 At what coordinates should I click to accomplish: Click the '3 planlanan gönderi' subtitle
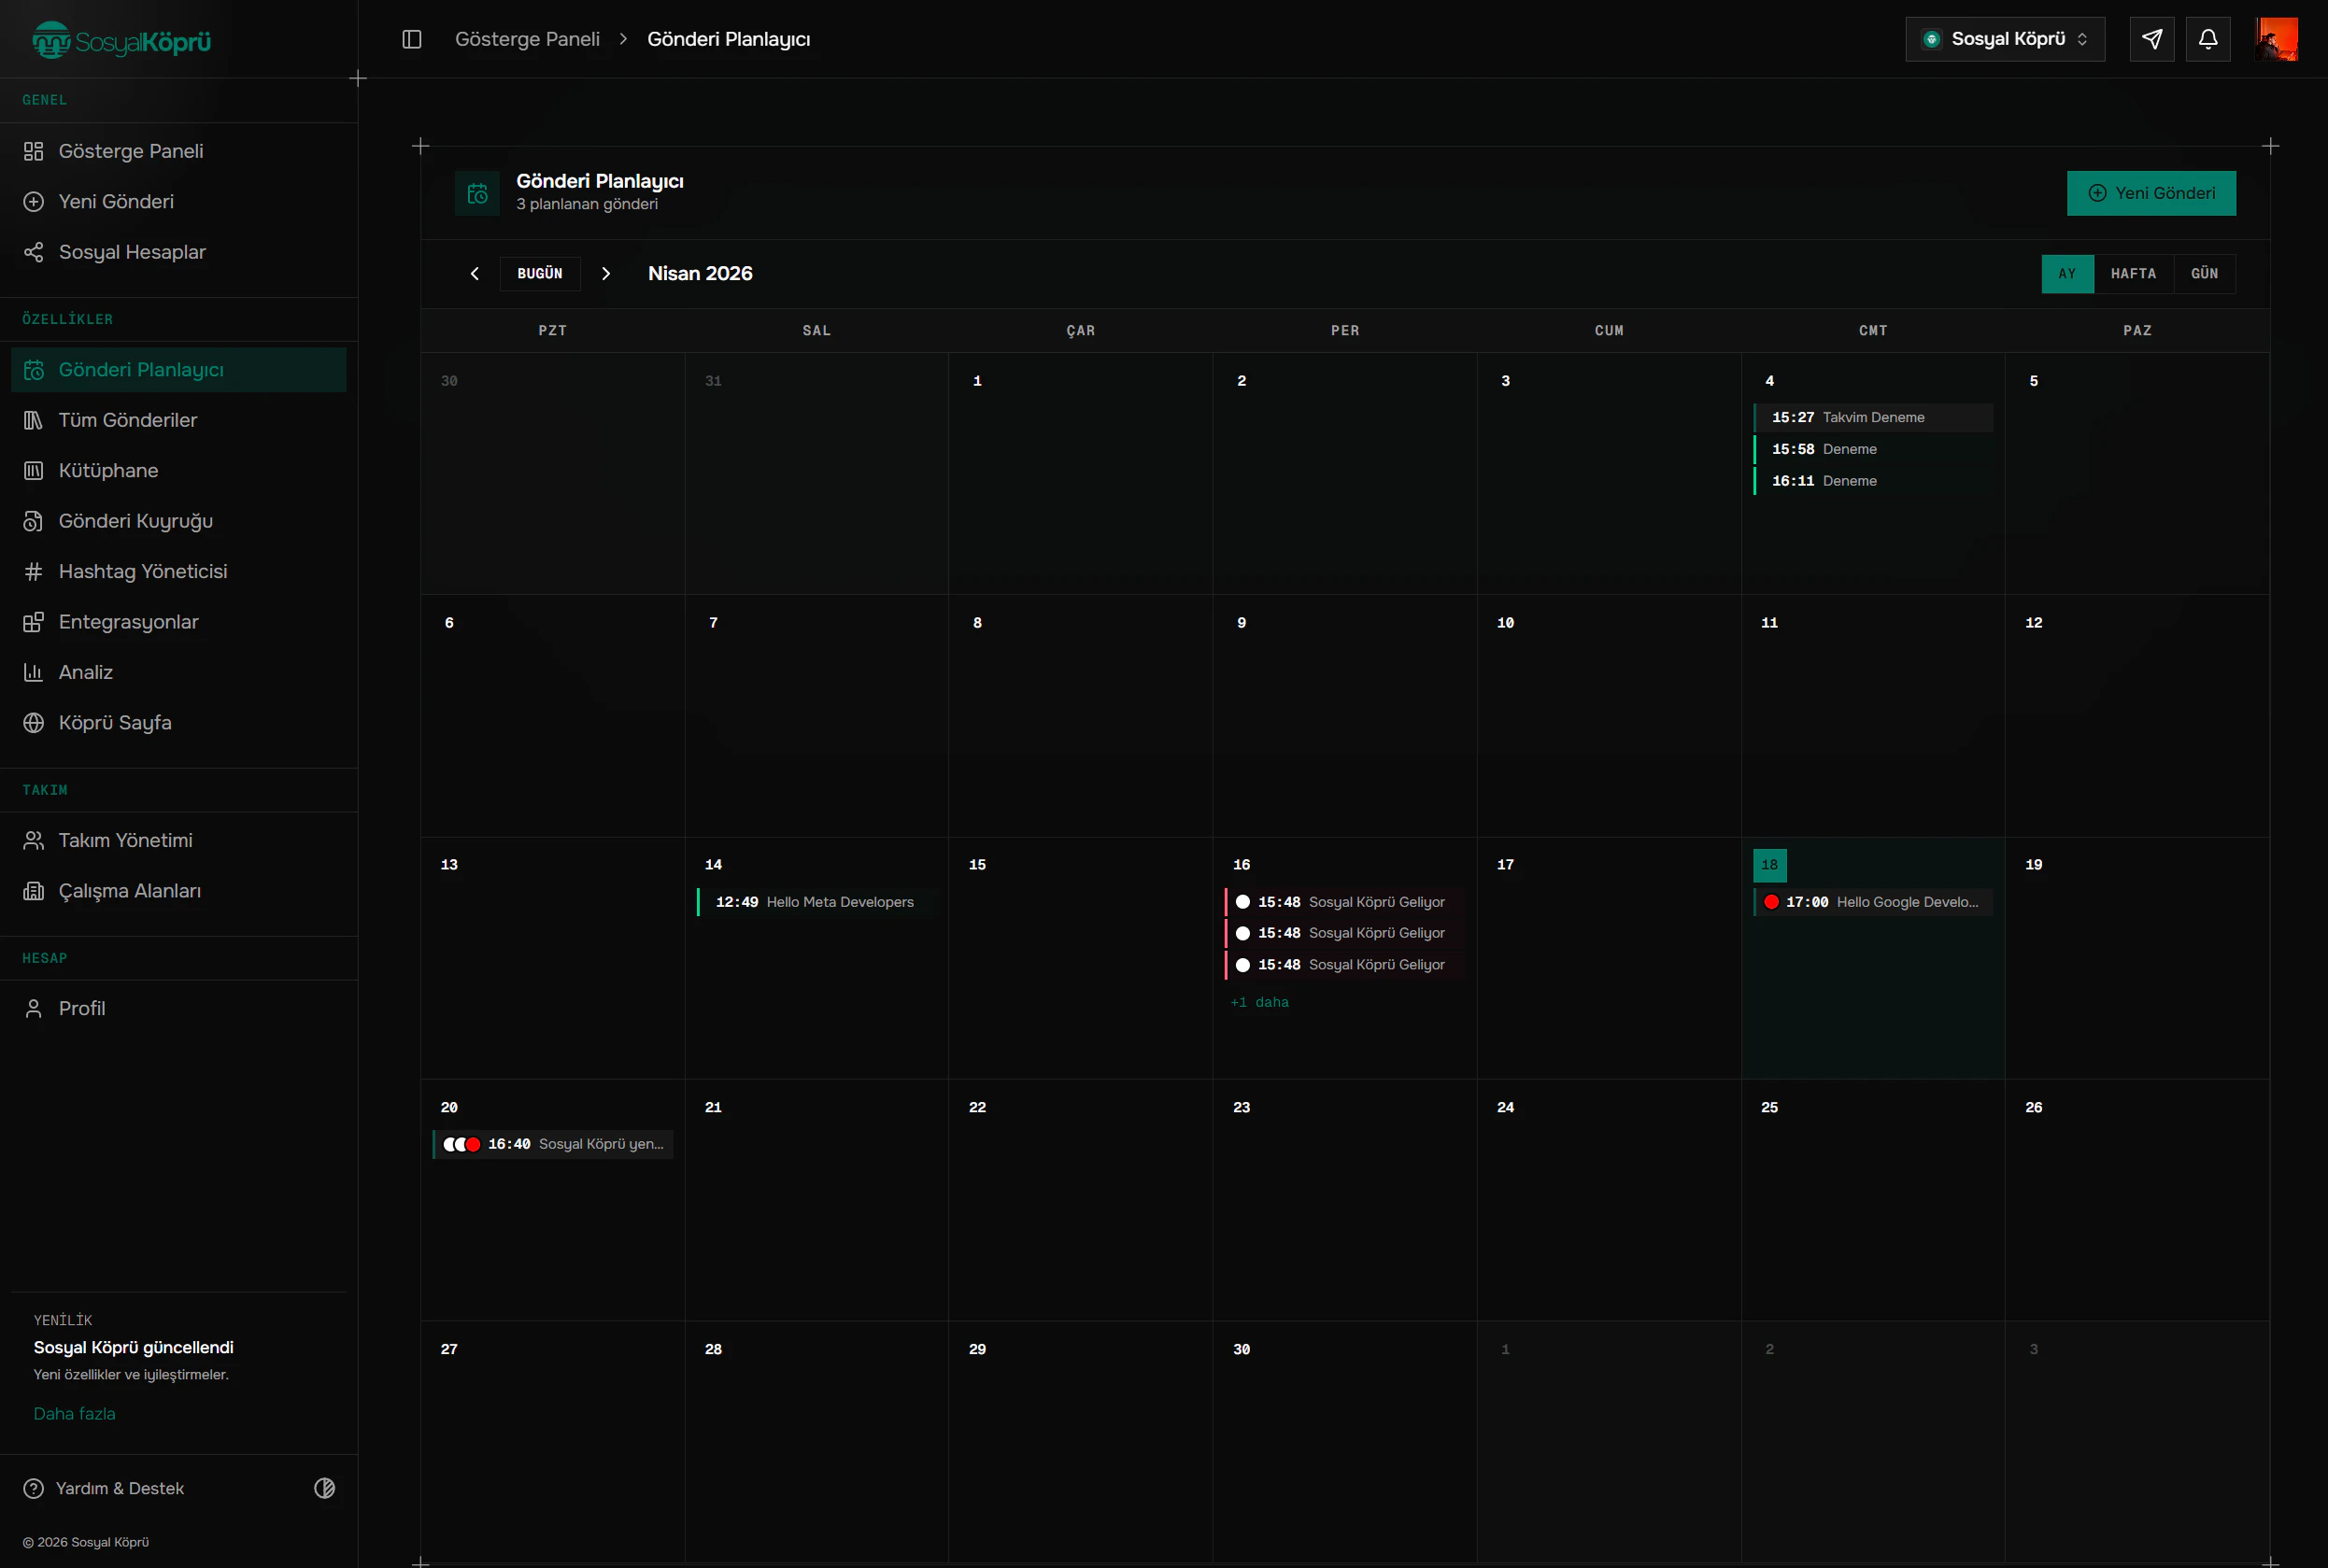click(588, 204)
